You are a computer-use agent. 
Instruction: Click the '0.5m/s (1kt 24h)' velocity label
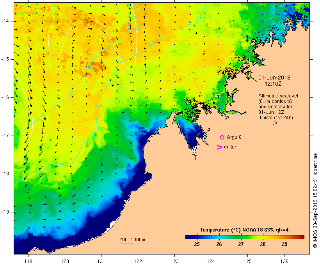click(276, 118)
